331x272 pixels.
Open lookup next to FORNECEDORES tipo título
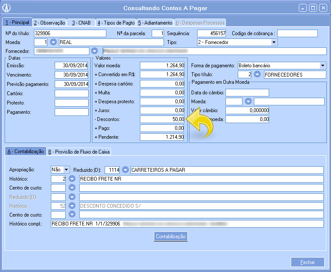(258, 75)
